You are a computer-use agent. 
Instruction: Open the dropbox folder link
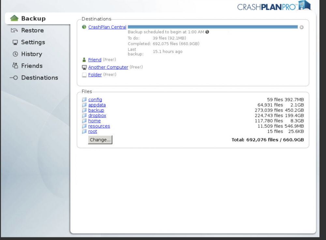[97, 115]
